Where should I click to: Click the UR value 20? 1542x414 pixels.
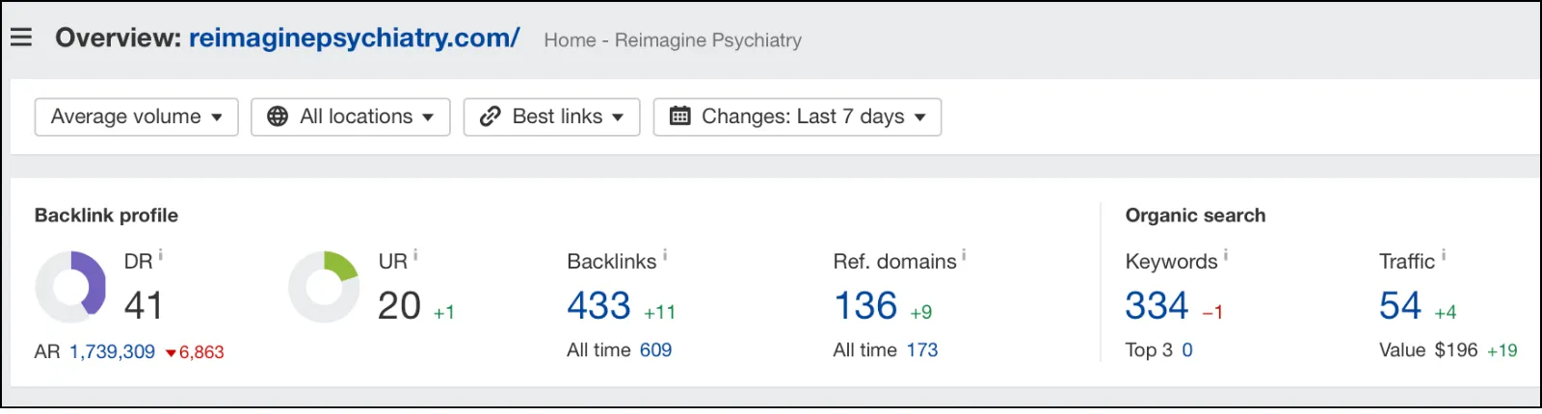tap(399, 306)
